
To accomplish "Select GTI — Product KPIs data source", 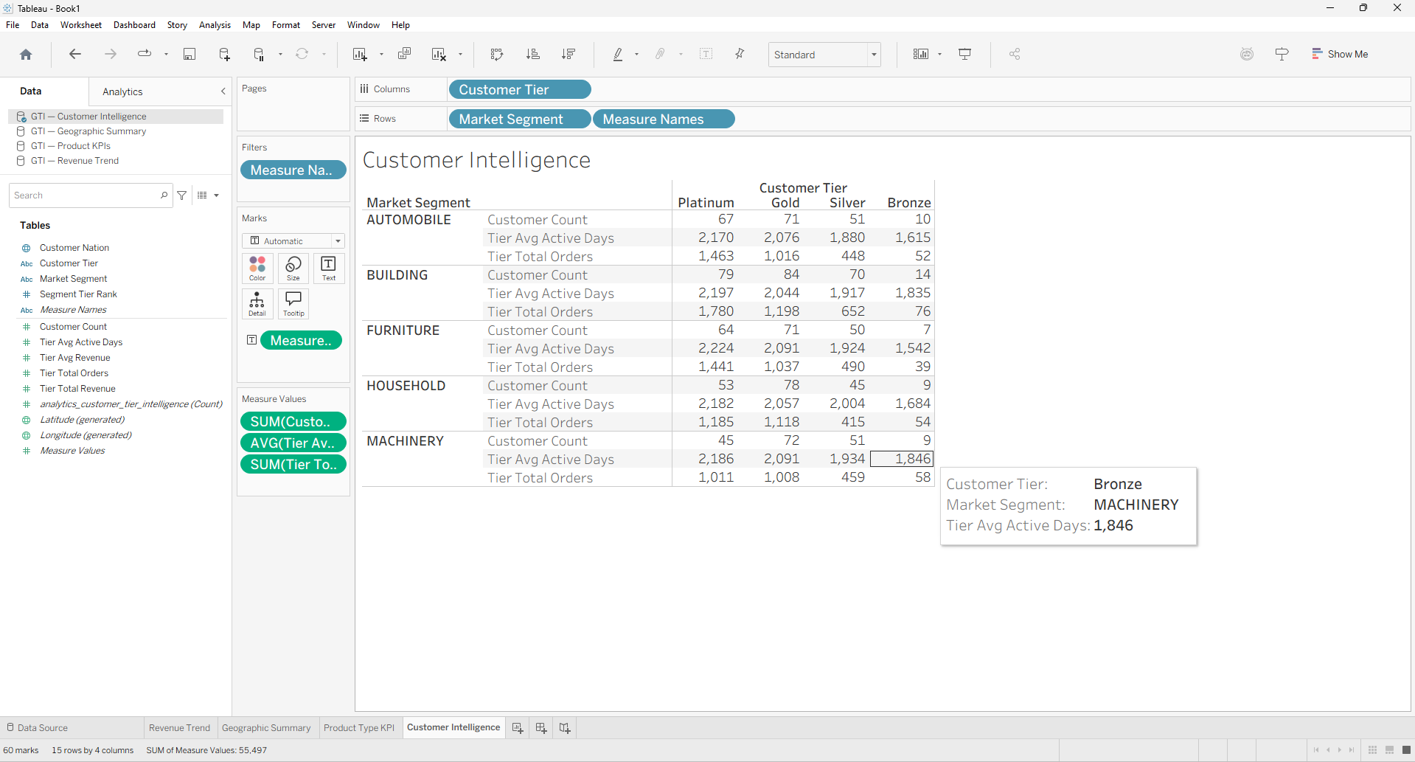I will [x=71, y=146].
